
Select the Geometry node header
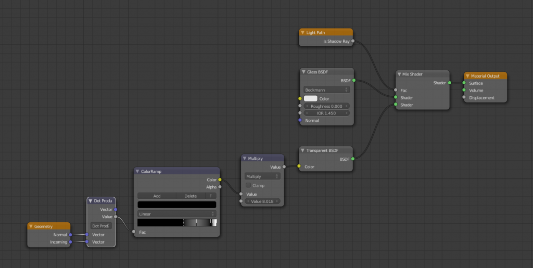click(x=48, y=226)
